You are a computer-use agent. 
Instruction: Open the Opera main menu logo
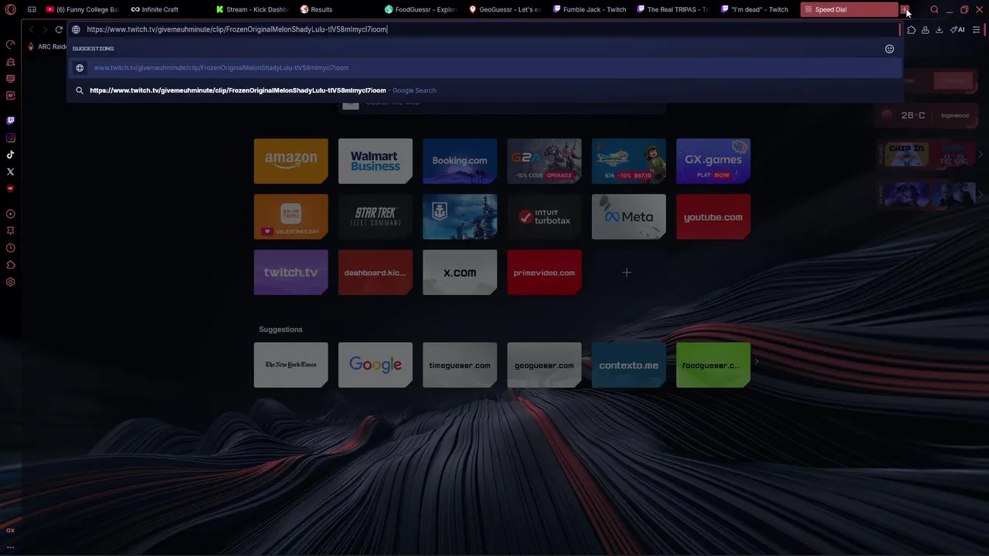click(x=10, y=9)
